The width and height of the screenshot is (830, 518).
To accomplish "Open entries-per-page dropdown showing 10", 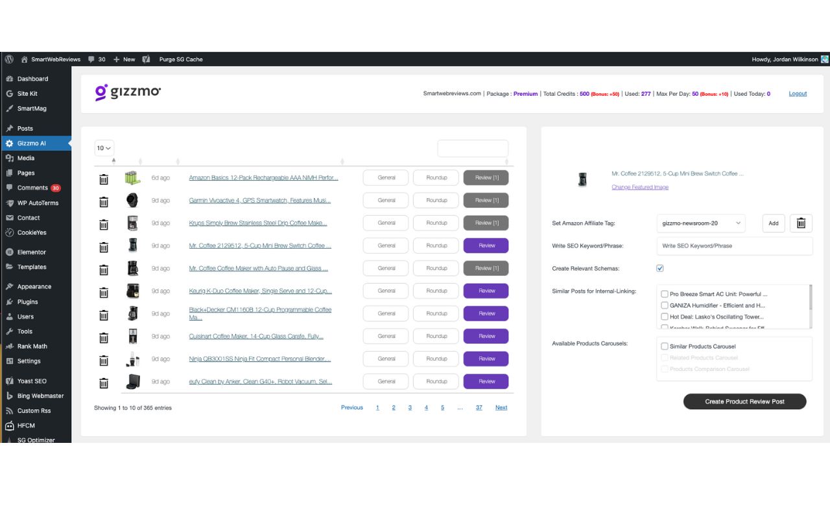I will point(104,148).
